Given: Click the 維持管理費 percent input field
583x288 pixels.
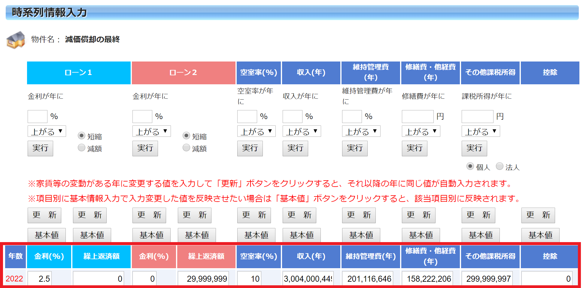Looking at the screenshot, I should pyautogui.click(x=352, y=116).
